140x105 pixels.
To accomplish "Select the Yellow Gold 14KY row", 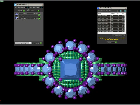I will 111,19.
